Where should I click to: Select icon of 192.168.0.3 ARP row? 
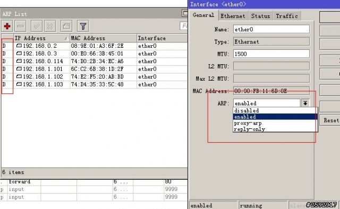coord(19,53)
